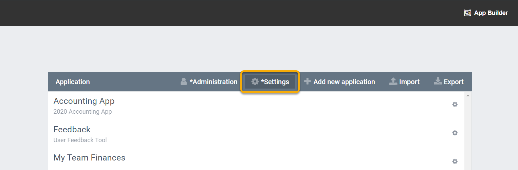Click the Export download icon
The image size is (518, 170).
(438, 81)
